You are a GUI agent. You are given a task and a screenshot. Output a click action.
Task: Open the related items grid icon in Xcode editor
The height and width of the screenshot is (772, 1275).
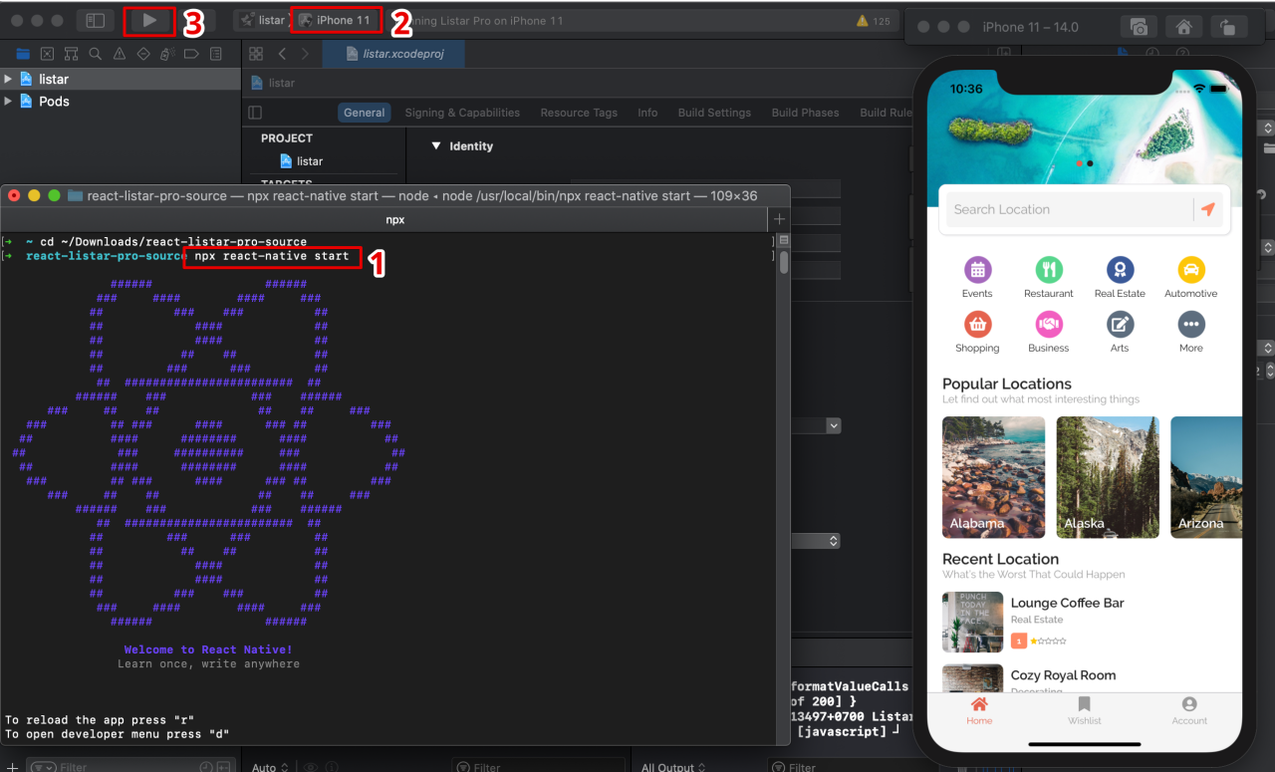[257, 54]
